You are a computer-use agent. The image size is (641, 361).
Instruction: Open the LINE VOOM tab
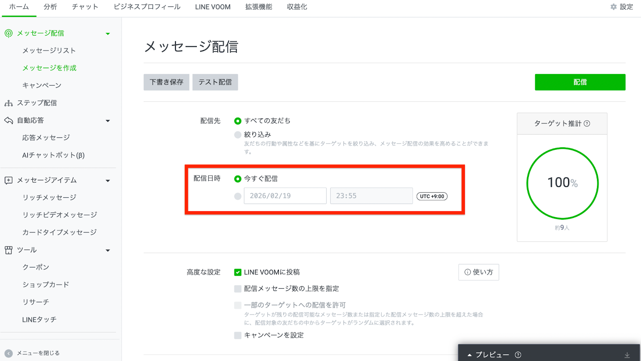coord(213,7)
